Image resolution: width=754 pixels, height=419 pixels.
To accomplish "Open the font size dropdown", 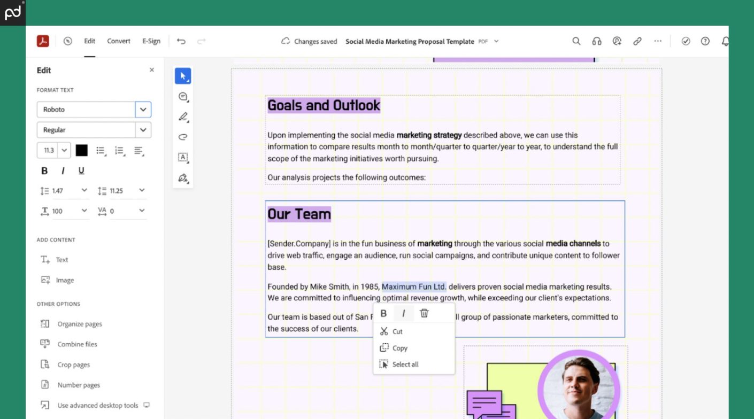I will pyautogui.click(x=64, y=150).
